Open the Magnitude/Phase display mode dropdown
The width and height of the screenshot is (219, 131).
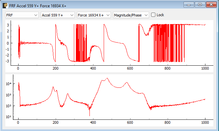pos(131,15)
